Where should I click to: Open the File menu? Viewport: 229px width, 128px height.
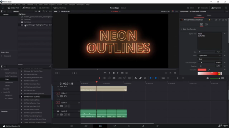coord(15,5)
